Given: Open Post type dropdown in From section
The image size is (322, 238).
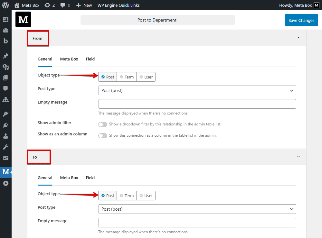Looking at the screenshot, I should pos(197,90).
